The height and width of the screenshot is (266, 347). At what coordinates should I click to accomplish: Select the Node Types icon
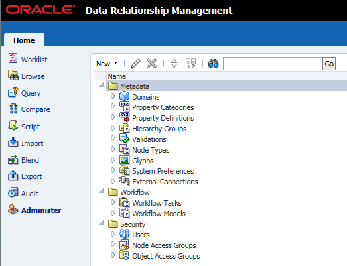click(x=124, y=149)
